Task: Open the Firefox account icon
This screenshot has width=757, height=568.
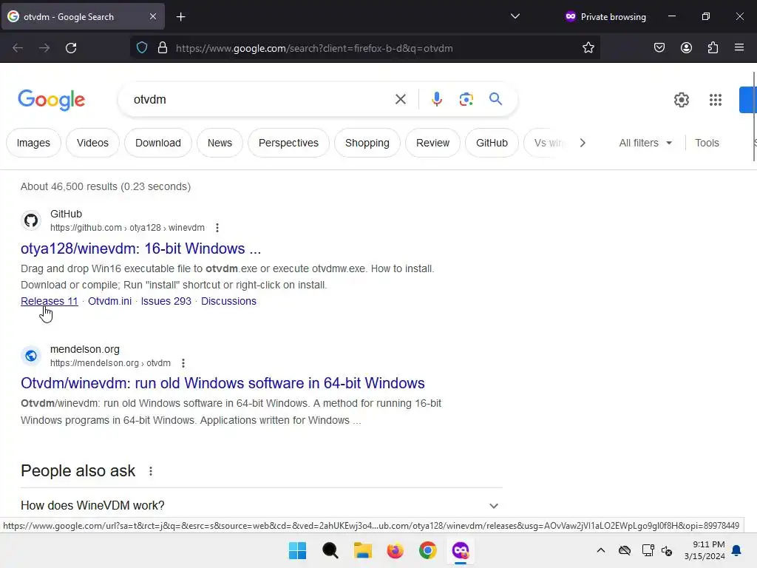Action: pyautogui.click(x=686, y=48)
